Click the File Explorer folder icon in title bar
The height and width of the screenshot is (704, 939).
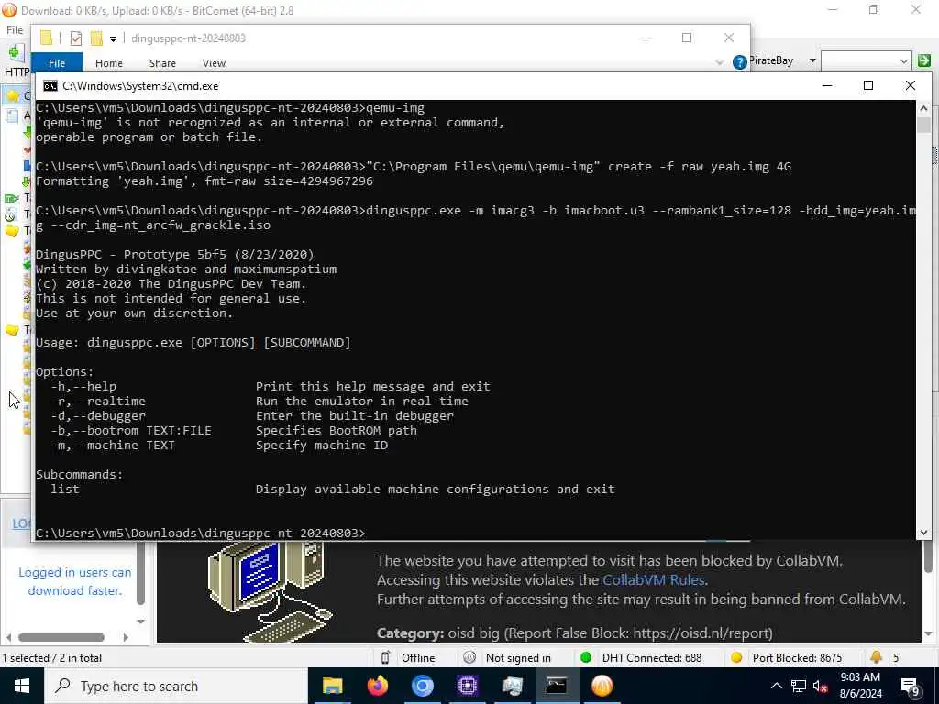[x=46, y=38]
